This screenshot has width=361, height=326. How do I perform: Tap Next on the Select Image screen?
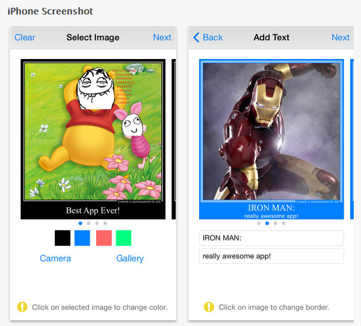pos(162,37)
